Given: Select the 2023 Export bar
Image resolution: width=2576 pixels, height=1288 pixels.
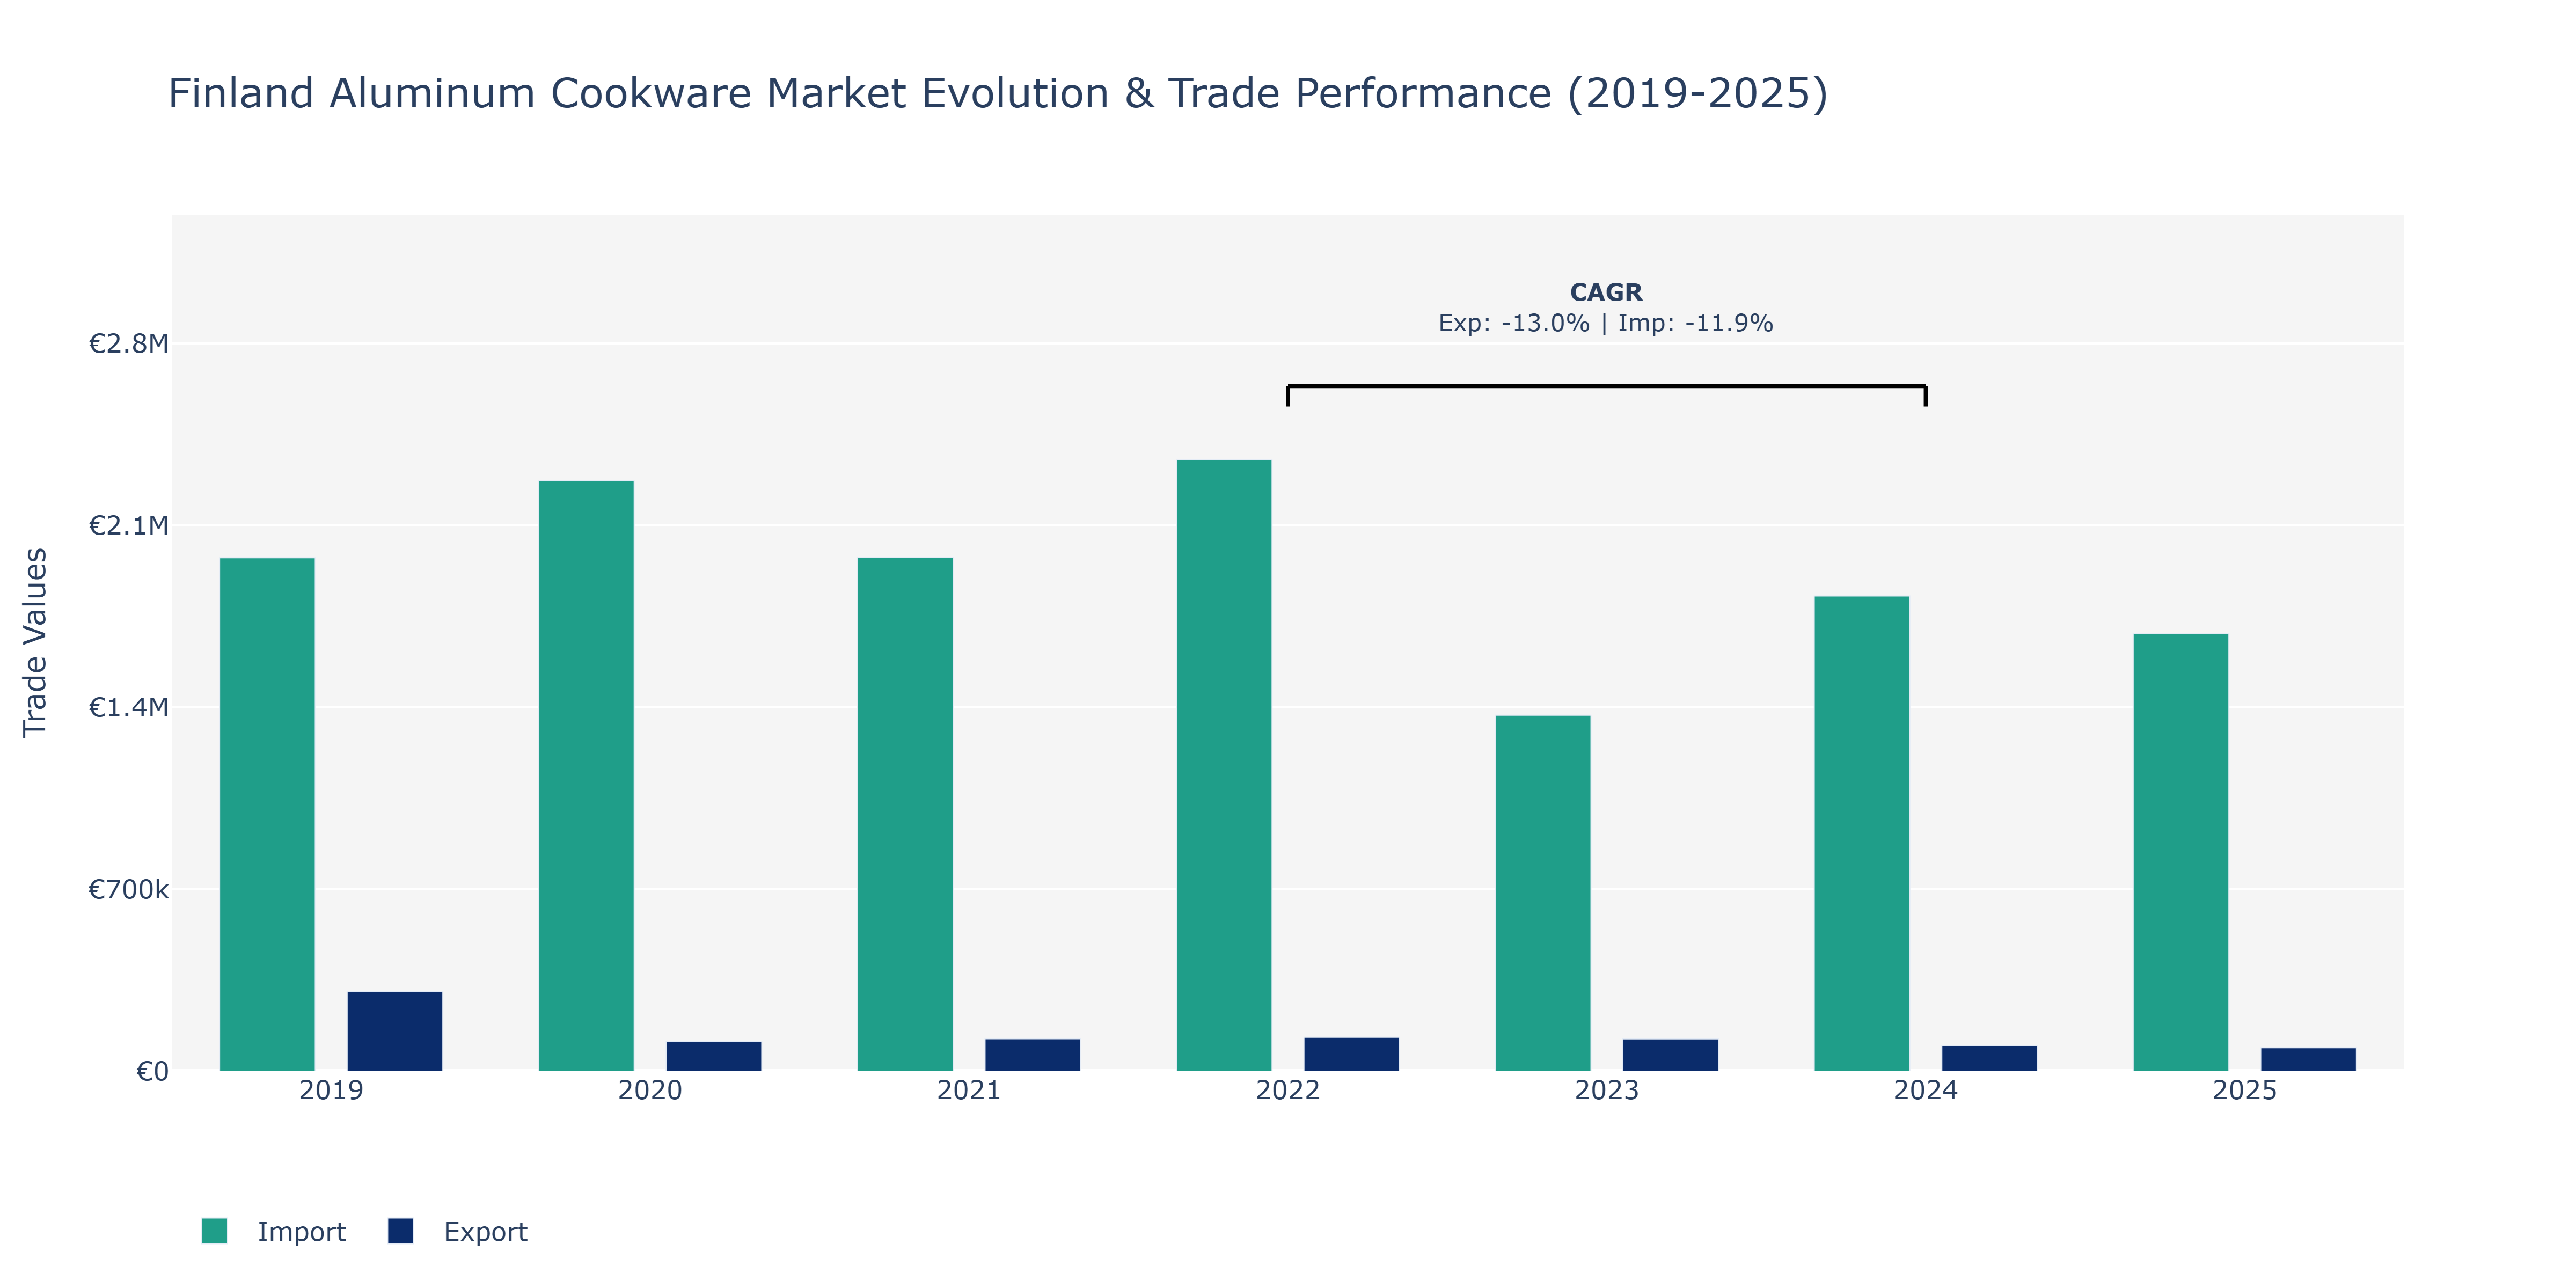Looking at the screenshot, I should point(1671,1055).
